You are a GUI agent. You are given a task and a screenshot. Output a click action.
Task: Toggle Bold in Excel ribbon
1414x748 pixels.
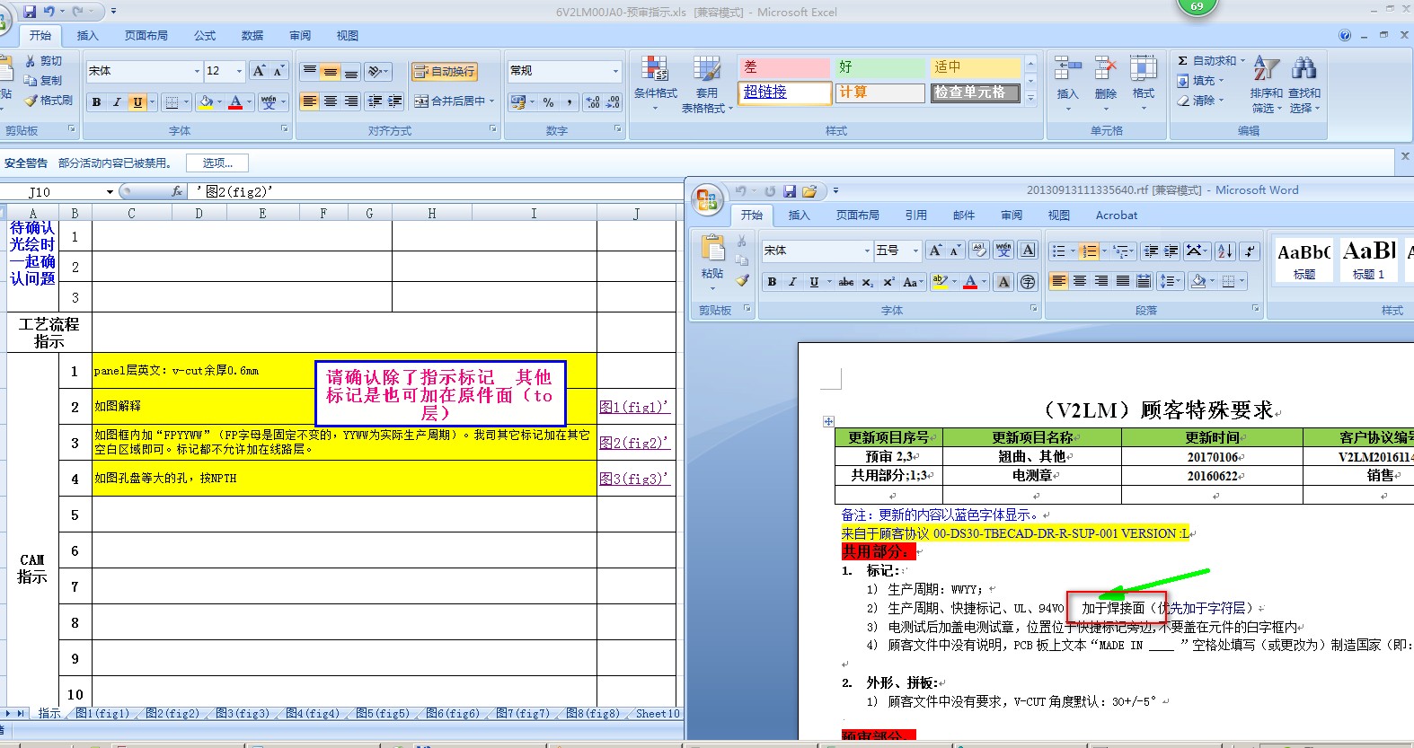[96, 102]
